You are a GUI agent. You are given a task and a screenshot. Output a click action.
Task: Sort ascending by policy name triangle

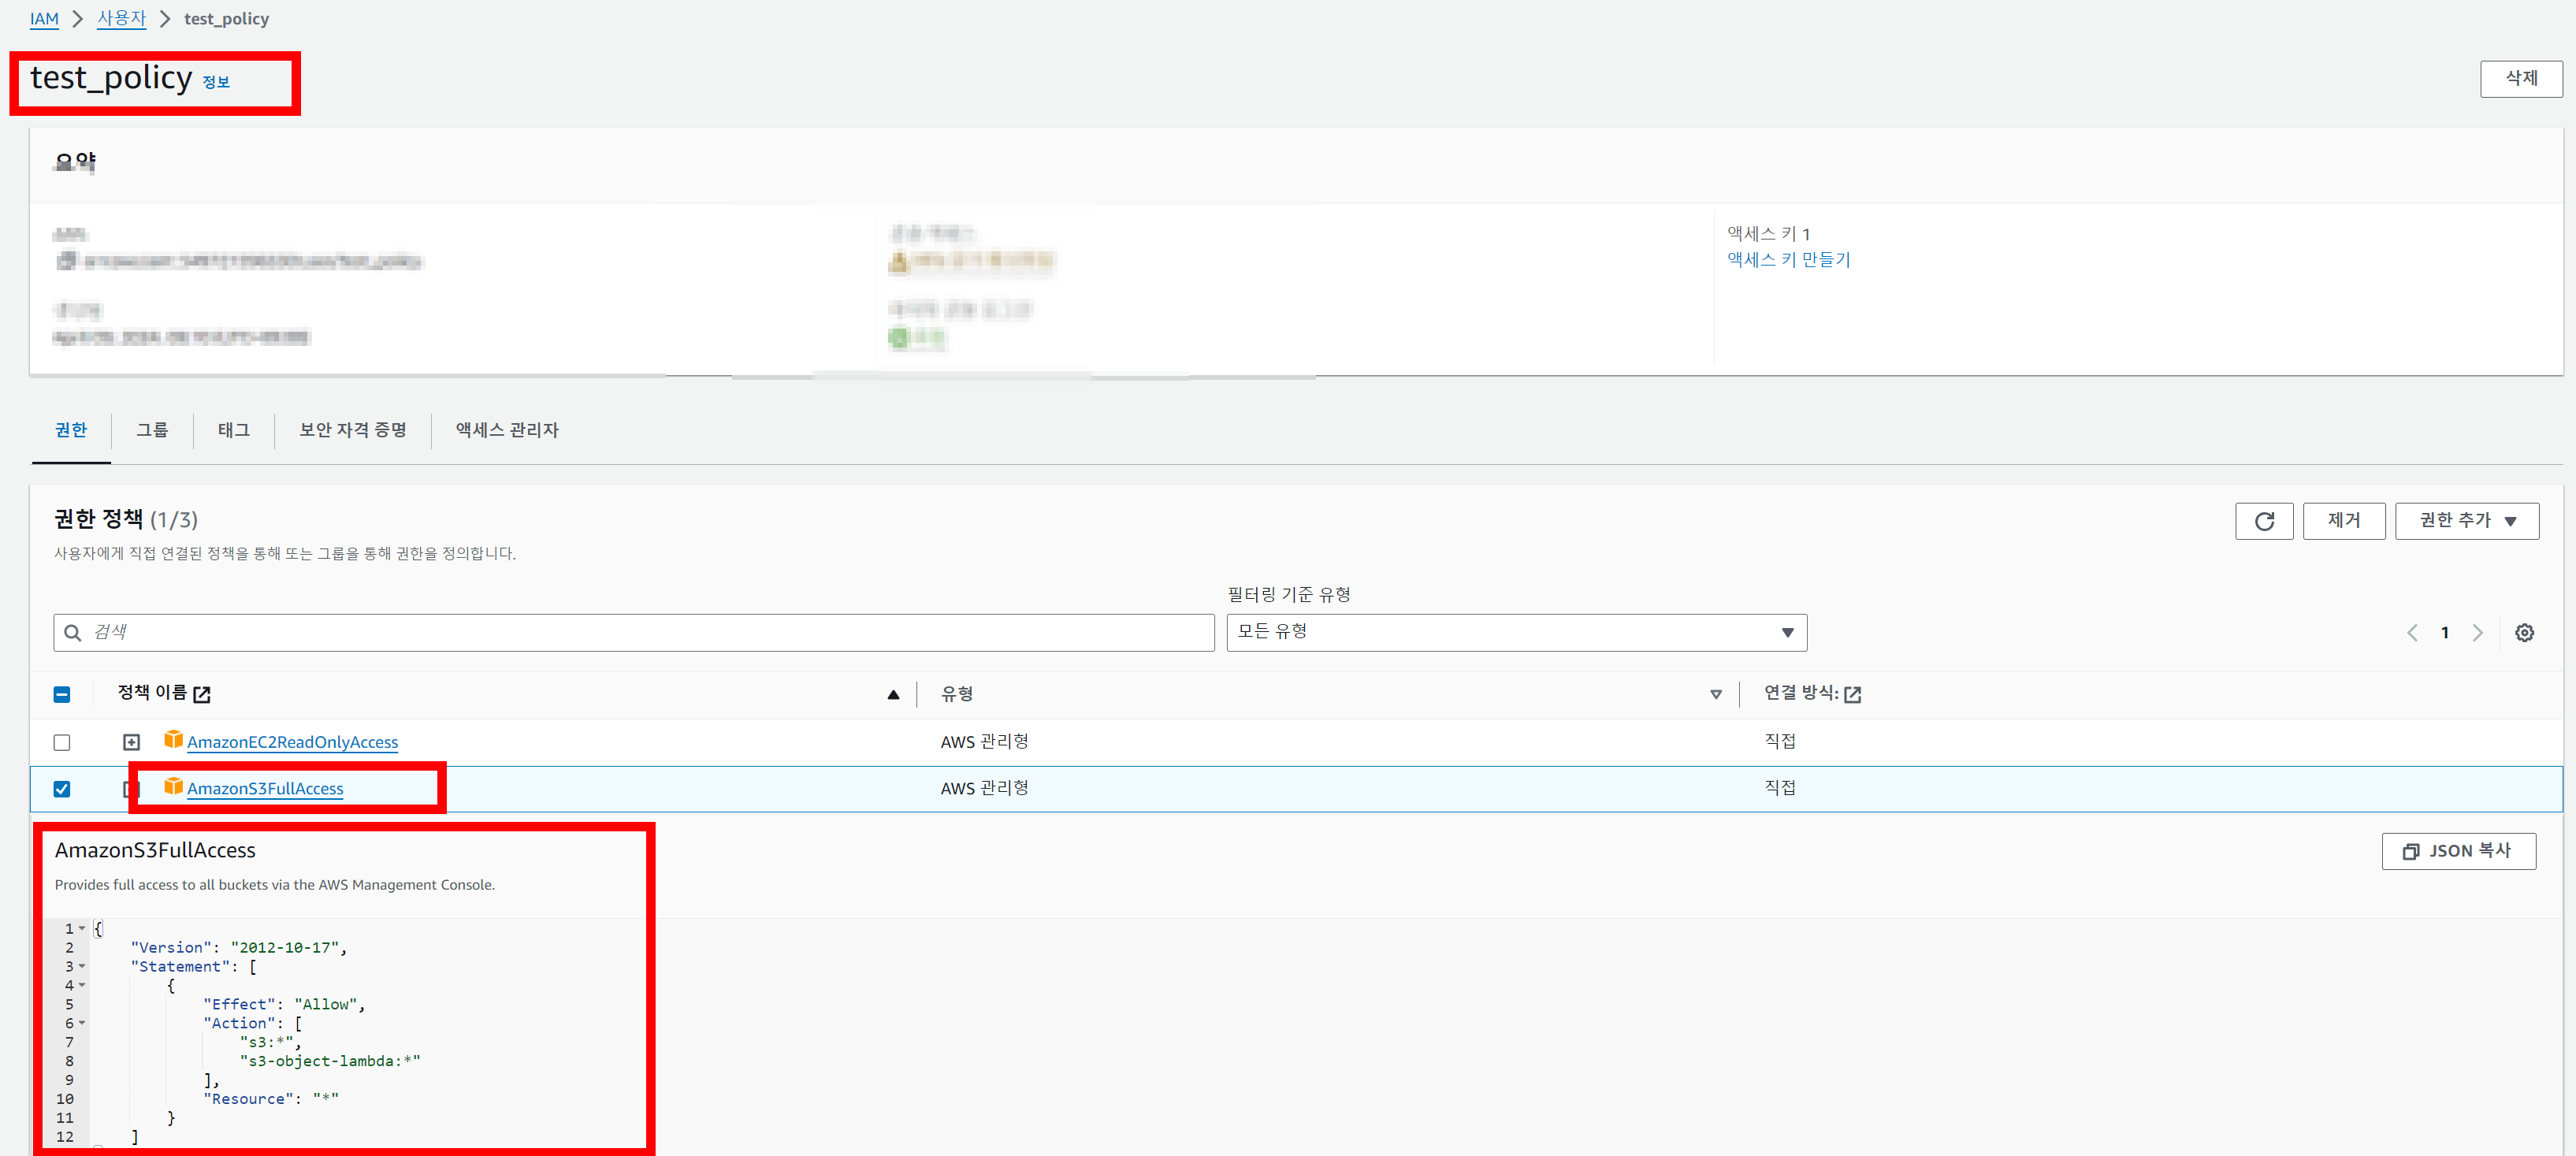coord(893,694)
